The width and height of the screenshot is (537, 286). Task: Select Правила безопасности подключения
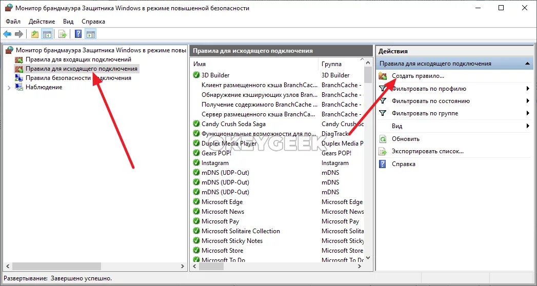pyautogui.click(x=78, y=78)
